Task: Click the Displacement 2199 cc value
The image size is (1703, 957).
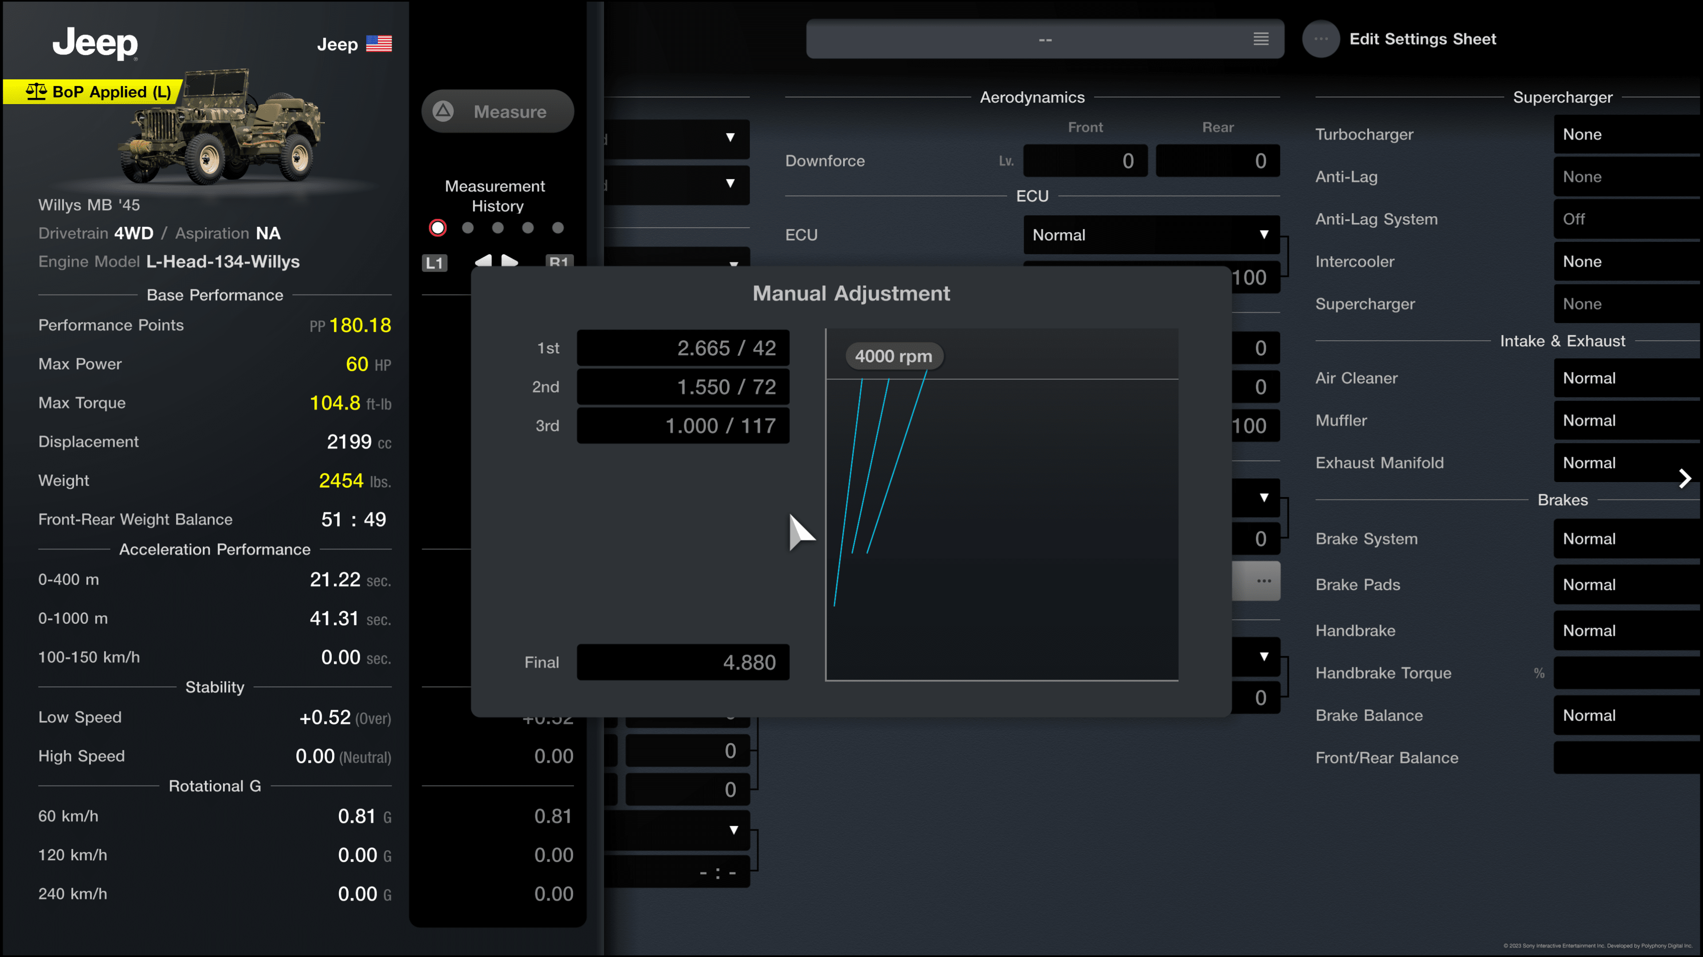Action: click(359, 442)
